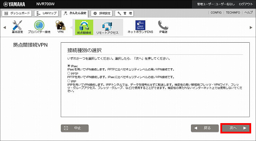Open the リモートアクセス icon

pyautogui.click(x=107, y=28)
